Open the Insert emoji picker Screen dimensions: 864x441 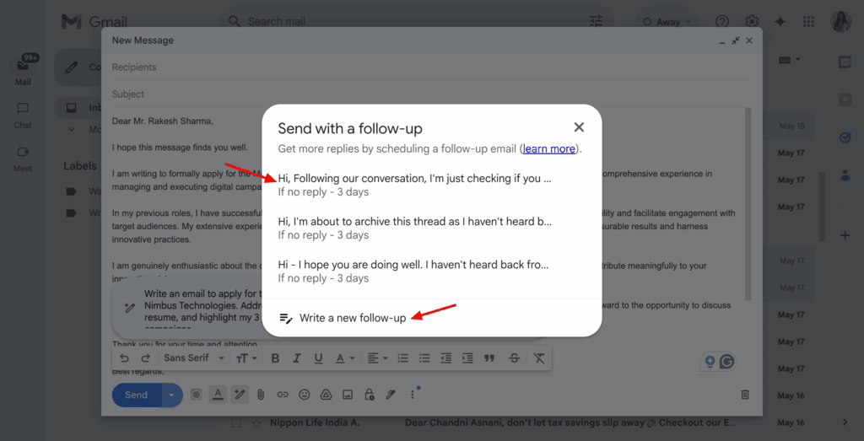[304, 395]
